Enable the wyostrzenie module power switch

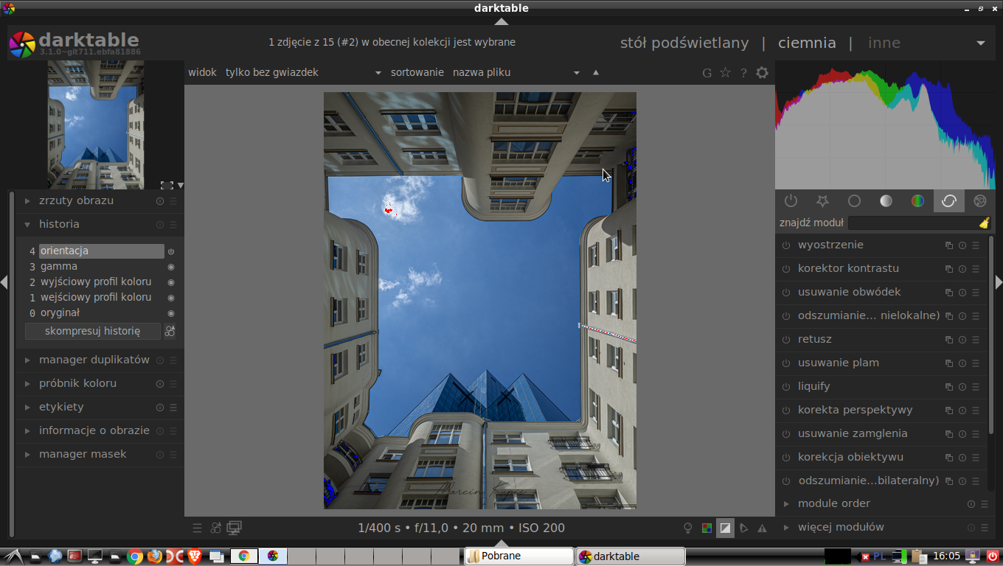coord(786,245)
